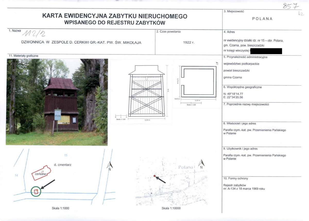Click the green-circled bell tower marker
The image size is (309, 221).
[x=36, y=192]
